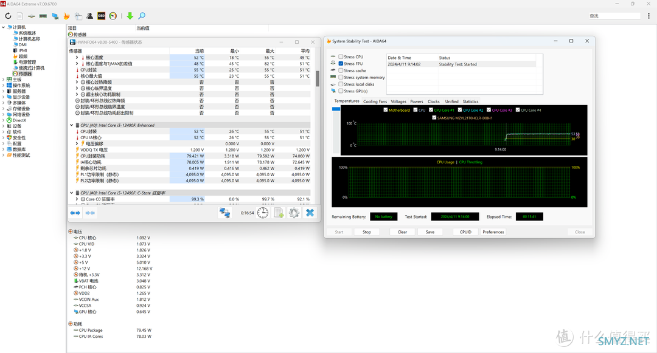Open HWiNFO sensor settings gear icon
Screen dimensions: 657x353
[x=294, y=213]
